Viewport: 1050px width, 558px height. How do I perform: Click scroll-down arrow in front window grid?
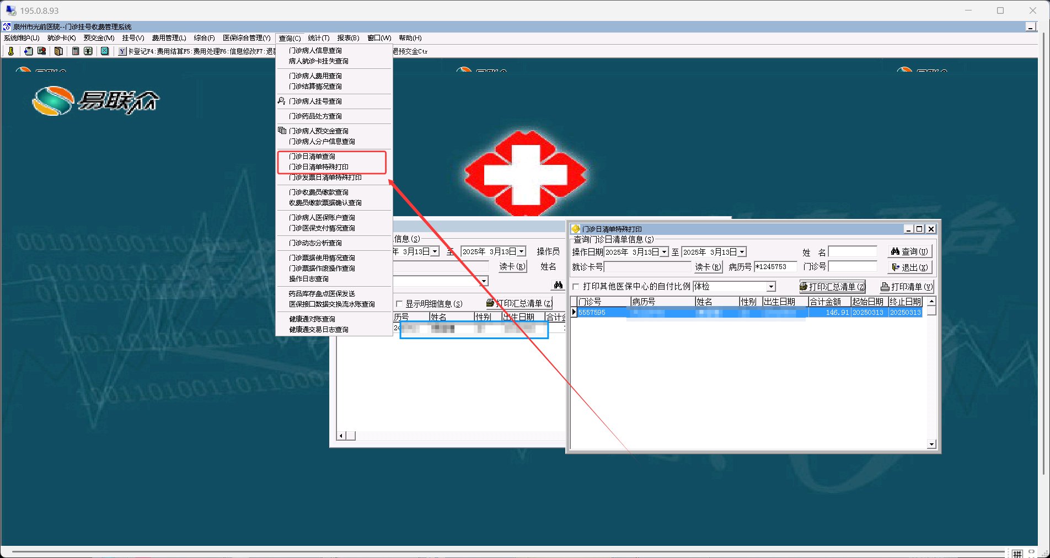[931, 444]
